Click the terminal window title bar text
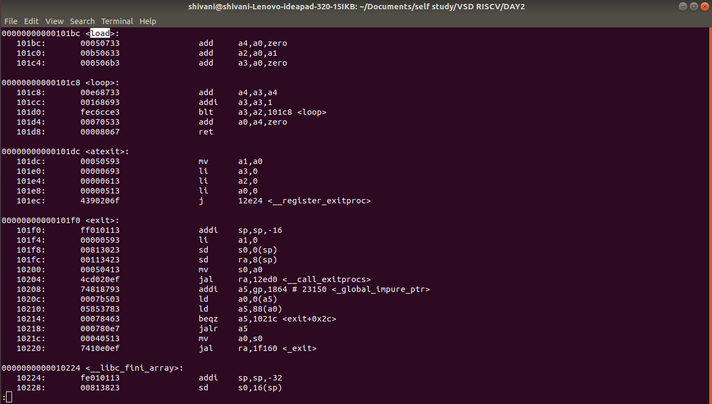Viewport: 712px width, 404px height. tap(356, 7)
